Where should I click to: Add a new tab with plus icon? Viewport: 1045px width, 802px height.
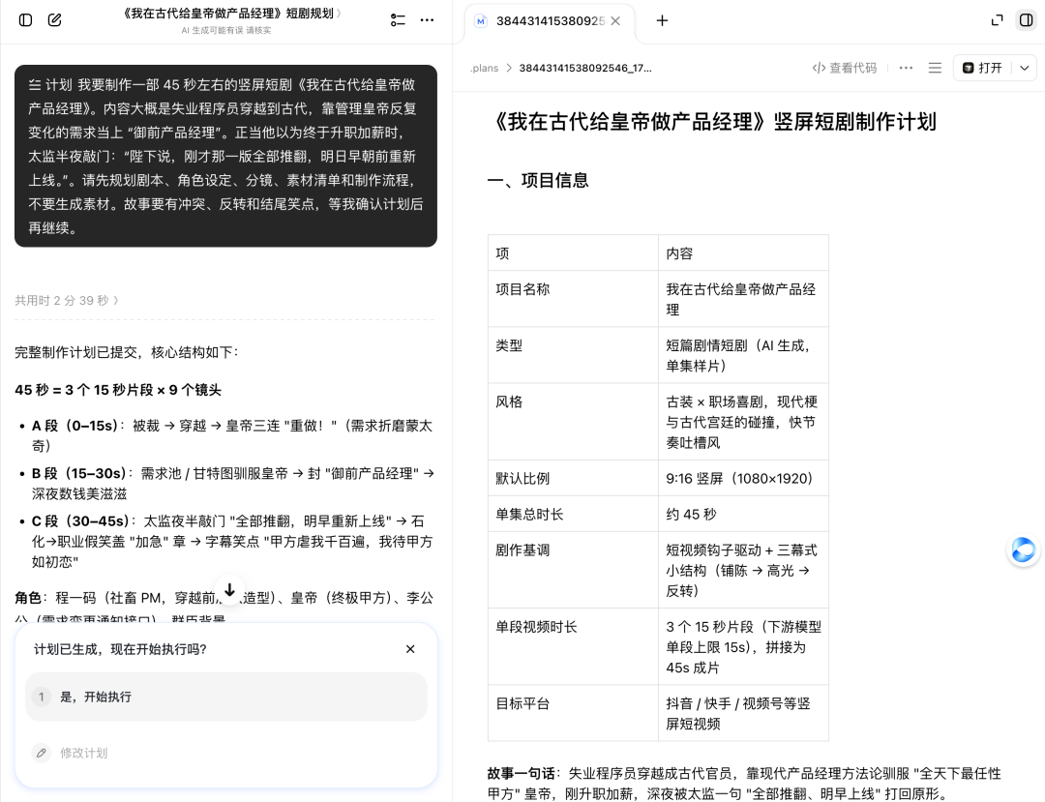662,20
